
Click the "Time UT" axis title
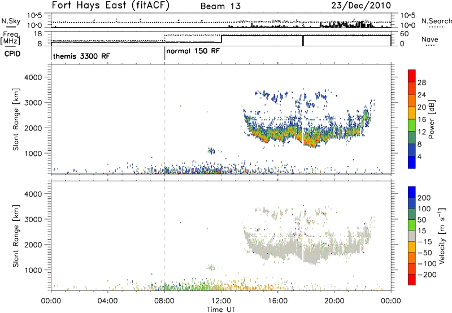coord(221,310)
